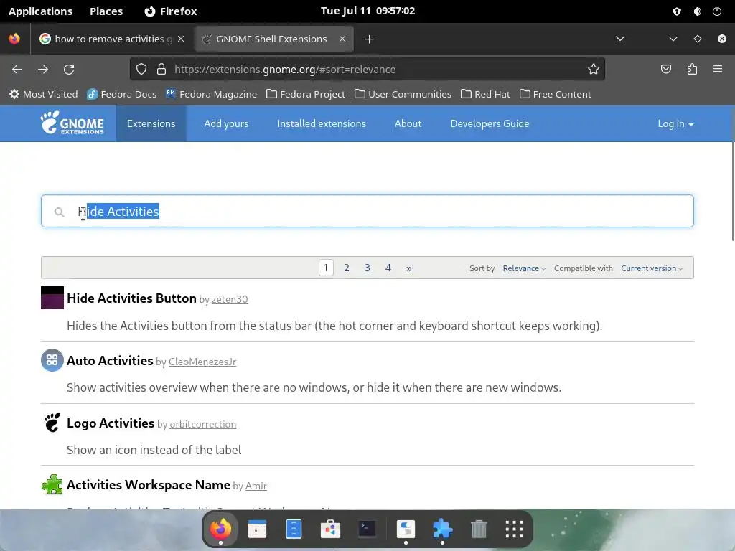Open Auto Activities extension
Viewport: 735px width, 551px height.
110,360
